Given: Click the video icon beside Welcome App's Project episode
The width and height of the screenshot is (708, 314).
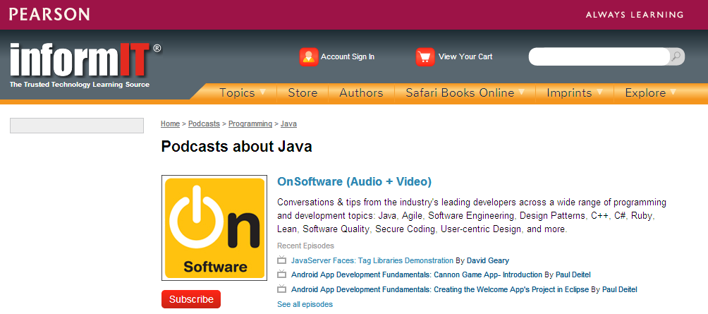Looking at the screenshot, I should 282,289.
